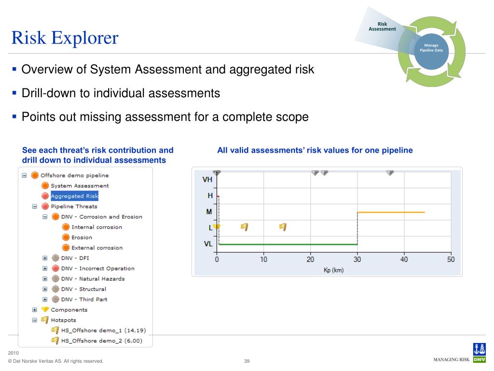
Task: Click the System Assessment orange status icon
Action: [45, 185]
